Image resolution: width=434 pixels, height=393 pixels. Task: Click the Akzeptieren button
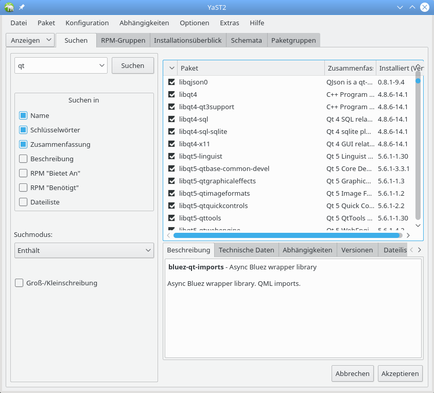(400, 373)
